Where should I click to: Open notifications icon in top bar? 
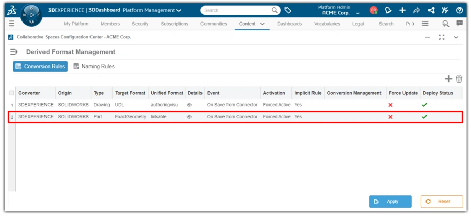pos(388,10)
